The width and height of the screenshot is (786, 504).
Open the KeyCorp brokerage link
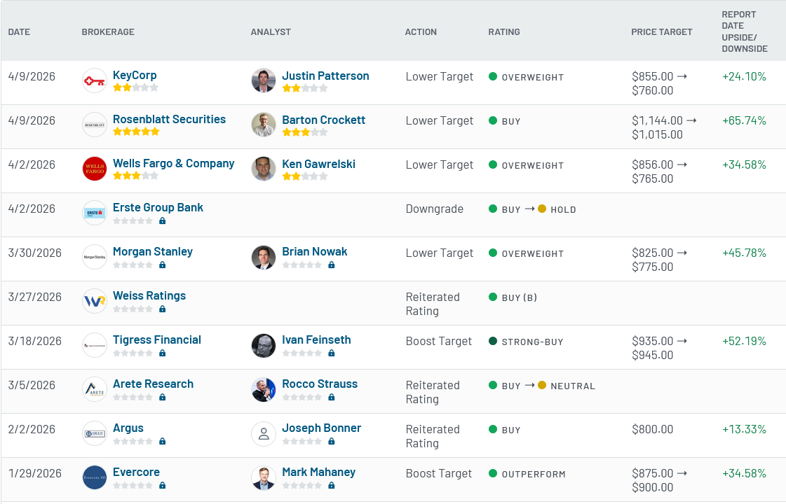tap(135, 75)
